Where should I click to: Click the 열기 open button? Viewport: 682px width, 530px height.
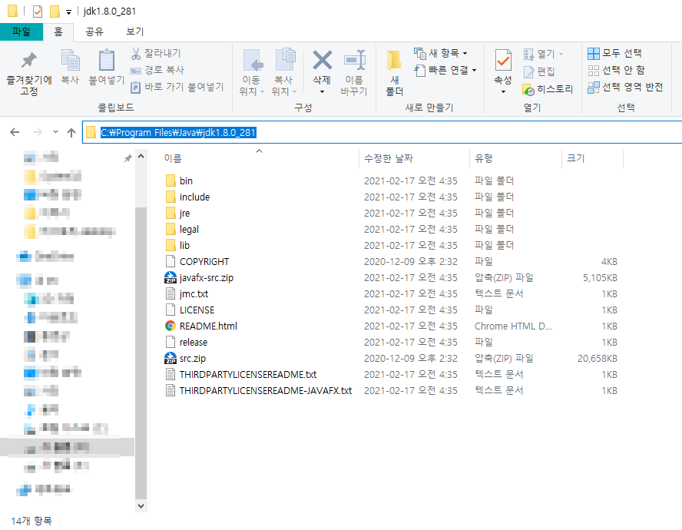click(x=543, y=54)
